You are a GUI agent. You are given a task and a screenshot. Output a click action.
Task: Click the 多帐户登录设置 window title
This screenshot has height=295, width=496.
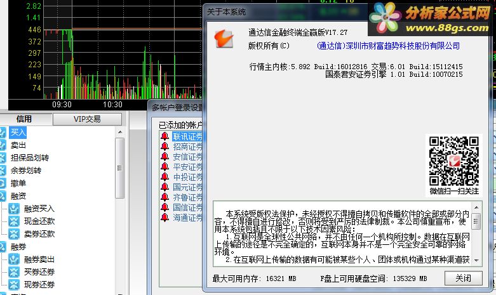tap(177, 108)
